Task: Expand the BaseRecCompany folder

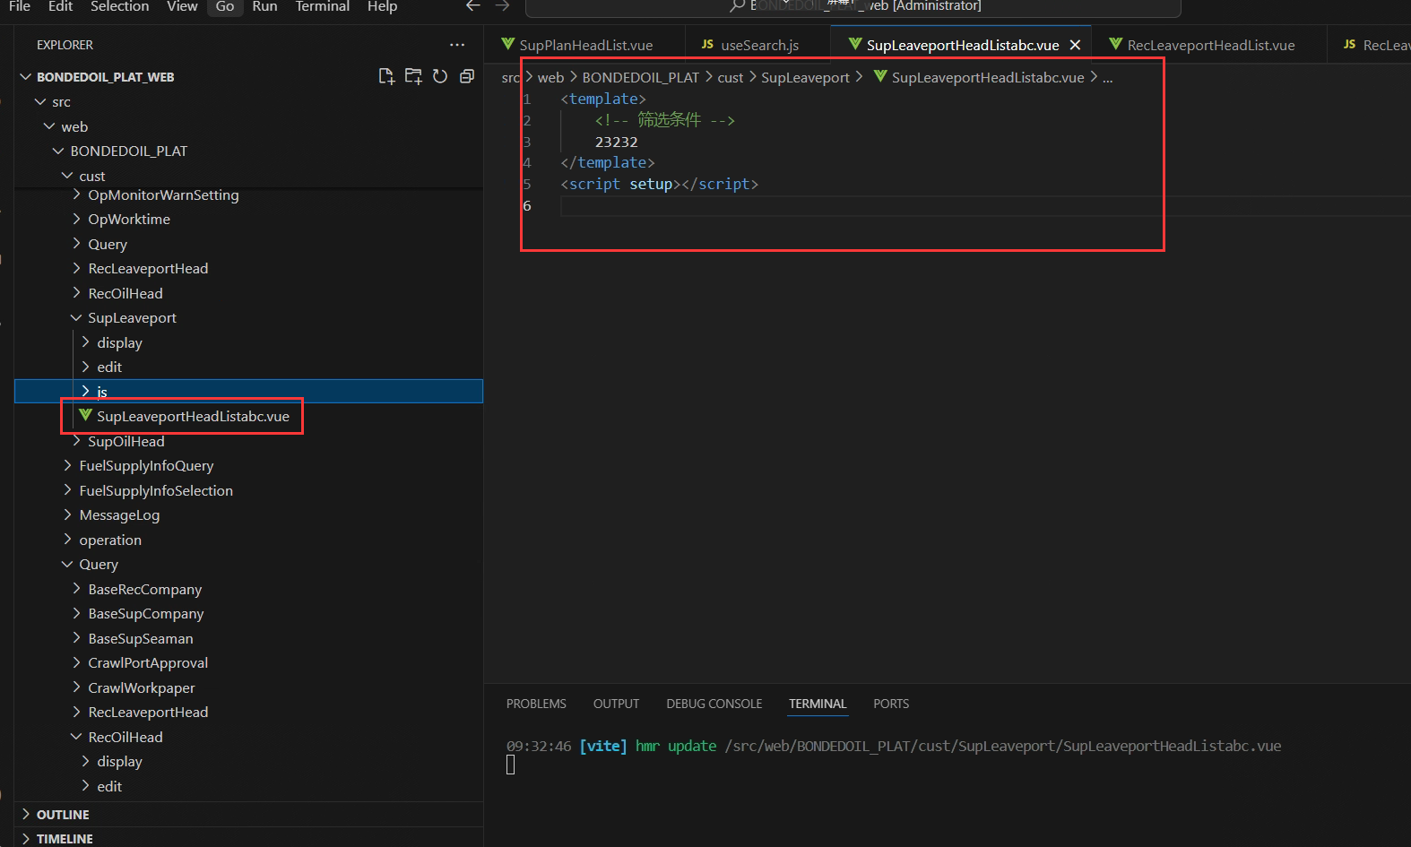Action: click(x=249, y=589)
